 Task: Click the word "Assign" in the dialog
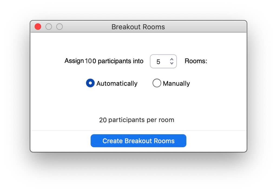(74, 61)
